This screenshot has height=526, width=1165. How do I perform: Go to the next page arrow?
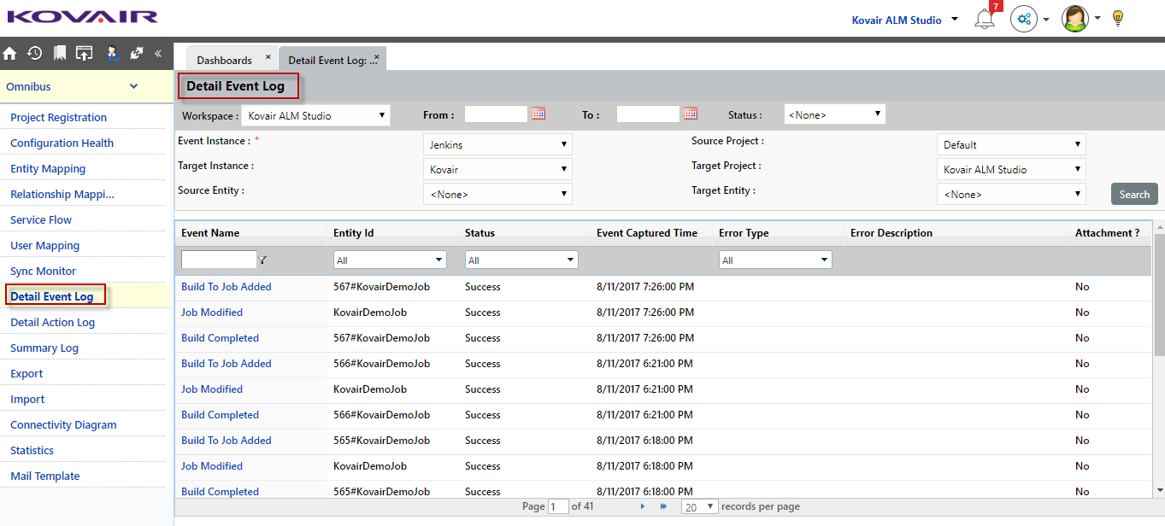pos(643,506)
